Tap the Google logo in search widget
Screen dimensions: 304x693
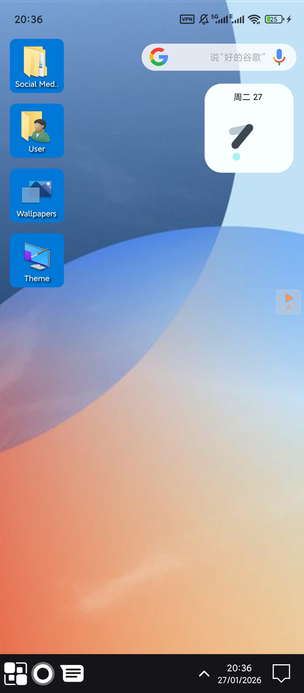point(159,57)
